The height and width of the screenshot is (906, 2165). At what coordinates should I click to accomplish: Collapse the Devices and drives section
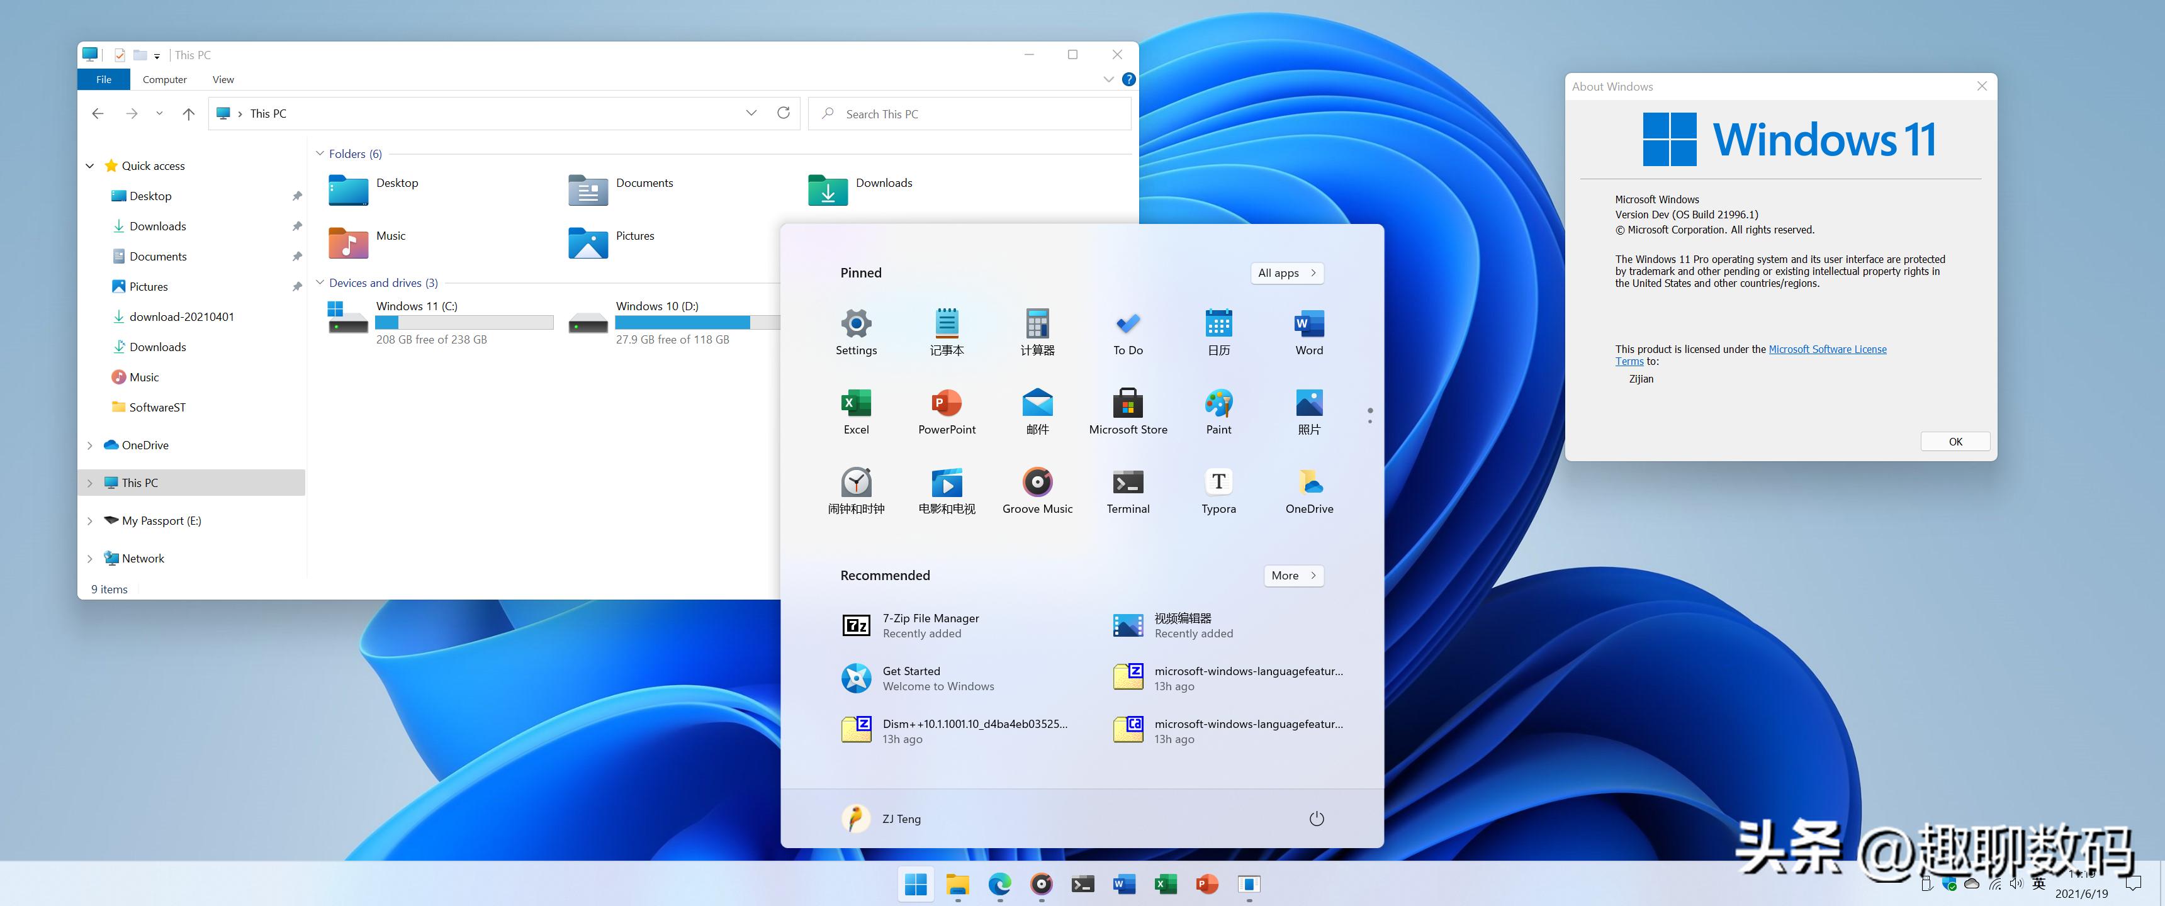(320, 283)
